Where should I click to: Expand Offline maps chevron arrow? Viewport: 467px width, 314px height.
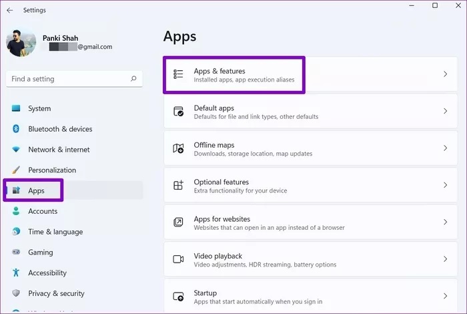tap(445, 148)
